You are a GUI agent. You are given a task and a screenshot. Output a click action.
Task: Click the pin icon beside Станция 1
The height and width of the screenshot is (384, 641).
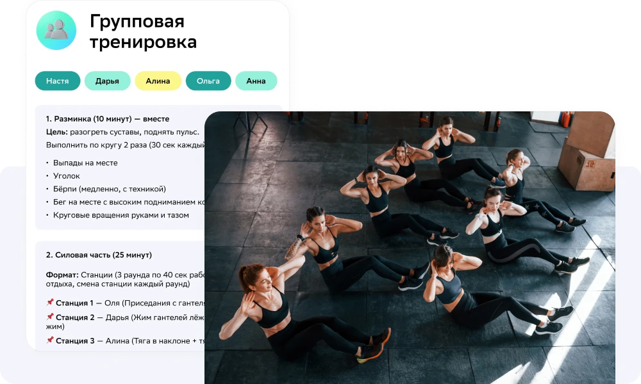tap(50, 302)
